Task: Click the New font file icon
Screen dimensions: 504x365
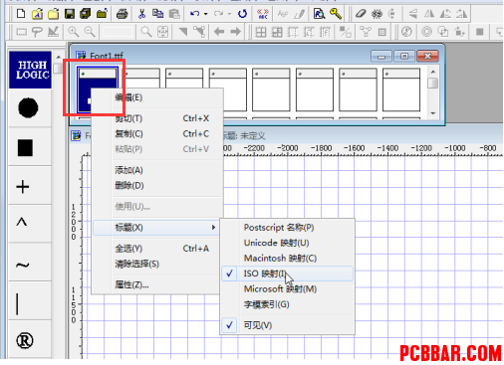Action: click(21, 14)
